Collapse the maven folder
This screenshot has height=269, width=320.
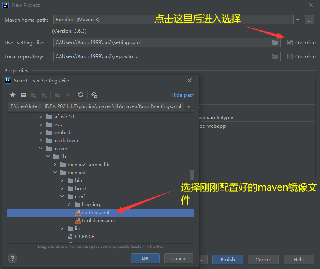[x=41, y=148]
